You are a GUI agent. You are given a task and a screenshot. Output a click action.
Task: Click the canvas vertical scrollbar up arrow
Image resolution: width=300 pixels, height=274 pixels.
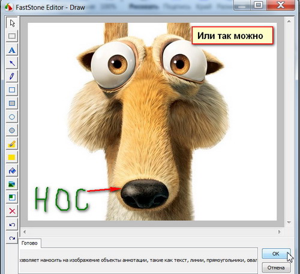[x=289, y=21]
